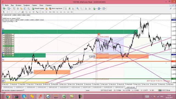
Task: Open the Periods clock icon
Action: (99, 9)
